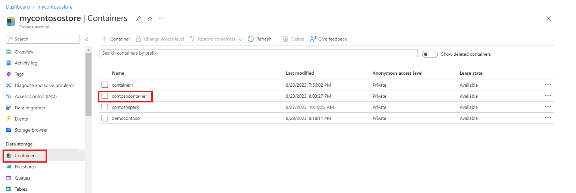
Task: Click the Access Control (IAM) icon
Action: pos(9,96)
